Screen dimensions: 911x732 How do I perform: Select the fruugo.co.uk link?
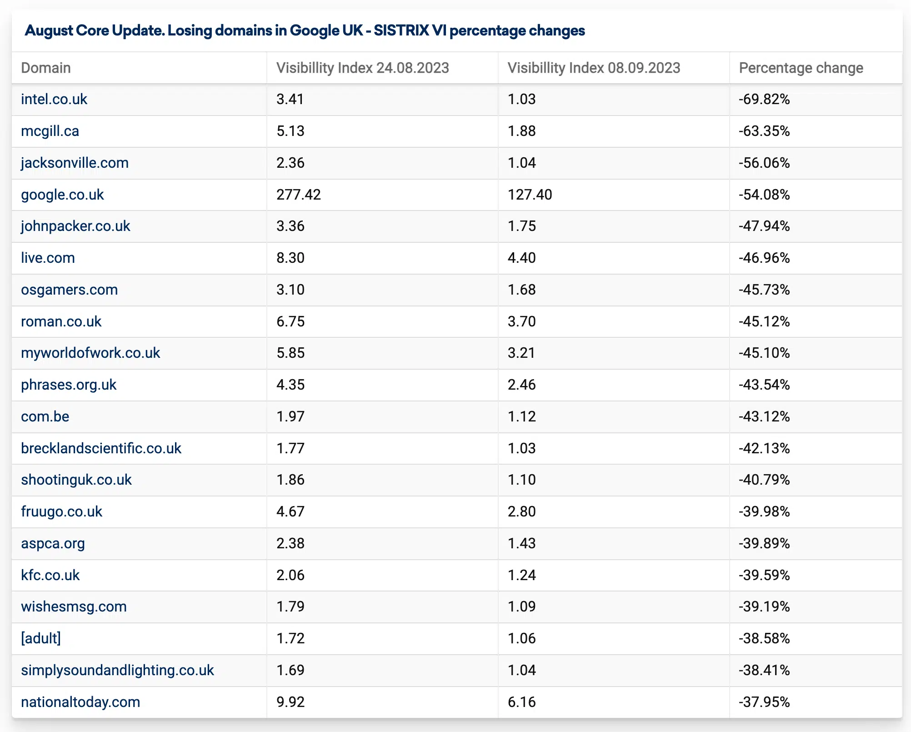click(x=61, y=511)
